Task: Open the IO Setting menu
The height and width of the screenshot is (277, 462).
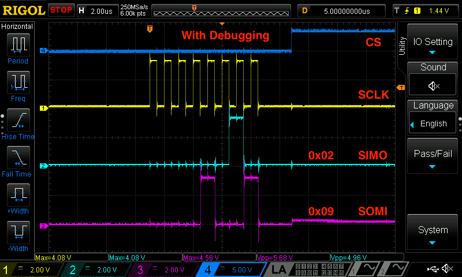Action: [x=432, y=42]
